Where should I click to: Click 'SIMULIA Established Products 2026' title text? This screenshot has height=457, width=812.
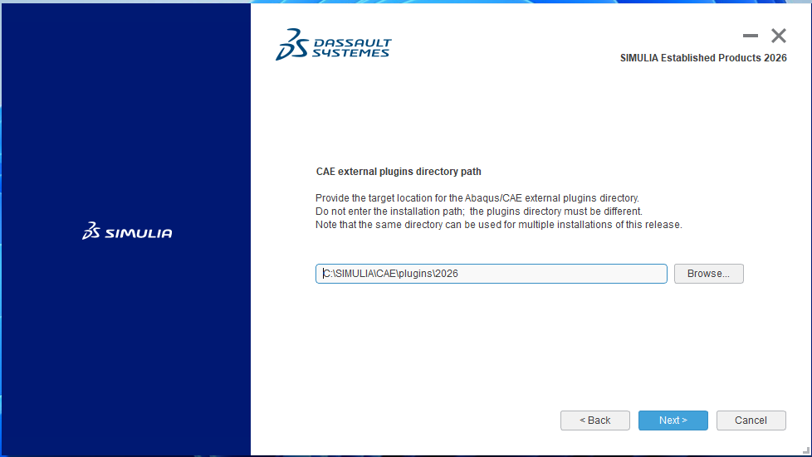point(703,58)
